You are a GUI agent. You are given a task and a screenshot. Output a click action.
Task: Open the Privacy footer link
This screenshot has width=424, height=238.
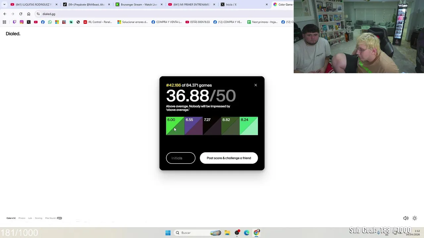point(22,218)
